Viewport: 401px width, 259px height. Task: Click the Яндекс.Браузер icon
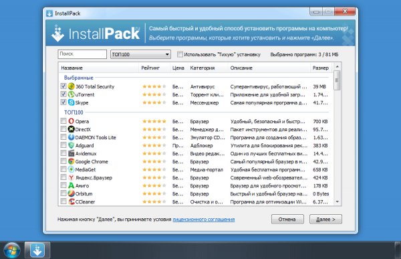(71, 177)
